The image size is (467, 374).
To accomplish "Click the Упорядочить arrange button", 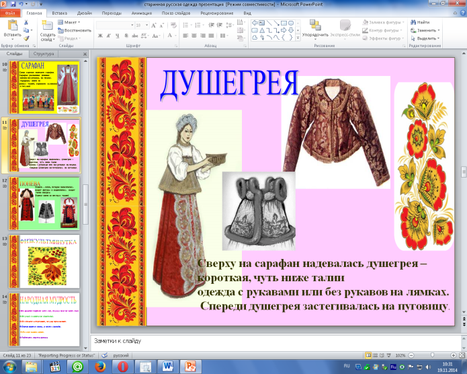I will 315,29.
